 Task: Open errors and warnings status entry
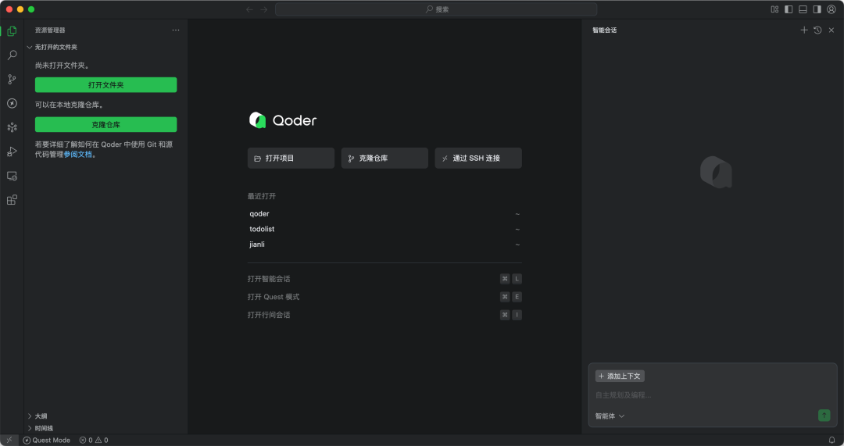(x=94, y=440)
